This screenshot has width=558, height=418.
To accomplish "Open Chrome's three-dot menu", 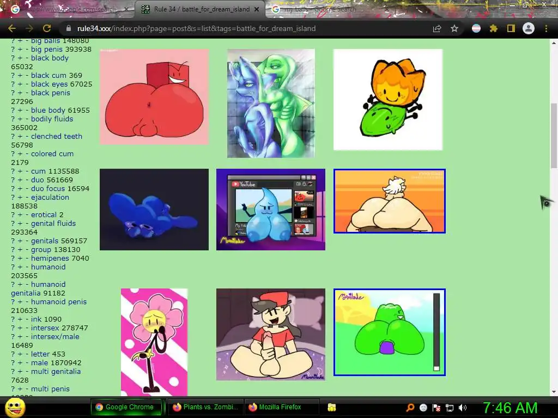I will point(546,28).
